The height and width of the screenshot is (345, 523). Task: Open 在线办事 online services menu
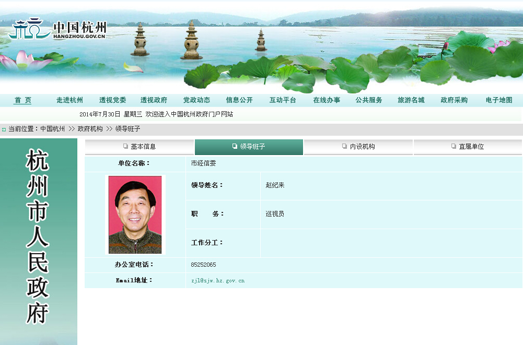pyautogui.click(x=327, y=100)
